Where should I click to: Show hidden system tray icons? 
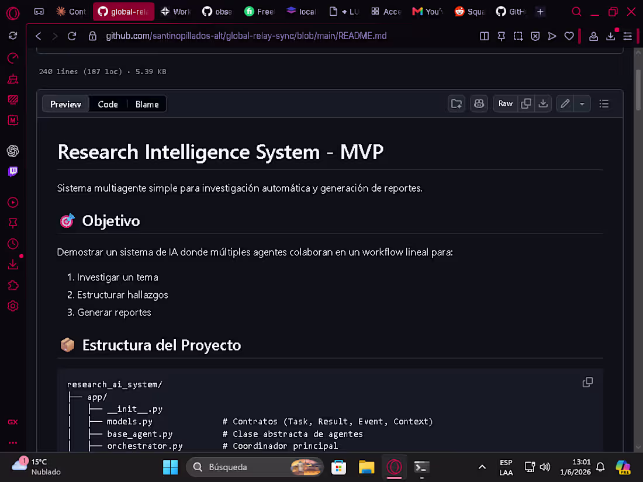[482, 467]
